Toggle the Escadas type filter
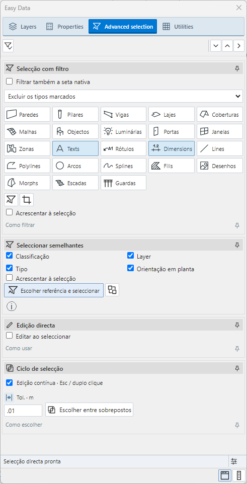Viewport: 247px width, 484px height. [x=75, y=183]
